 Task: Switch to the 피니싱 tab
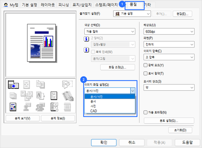point(64,5)
